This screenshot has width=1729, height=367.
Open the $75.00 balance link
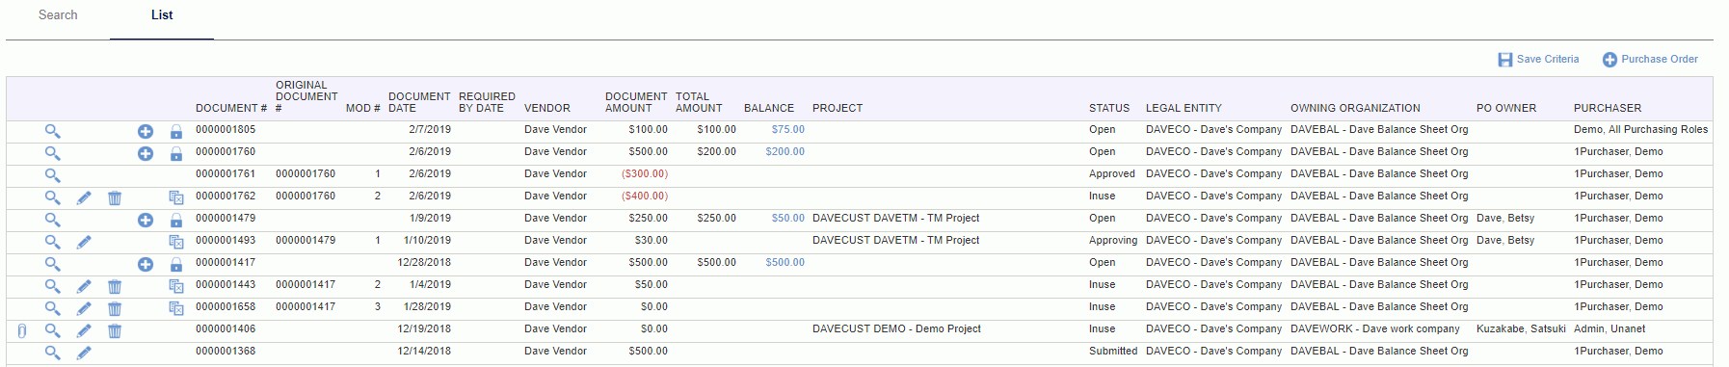pyautogui.click(x=788, y=130)
